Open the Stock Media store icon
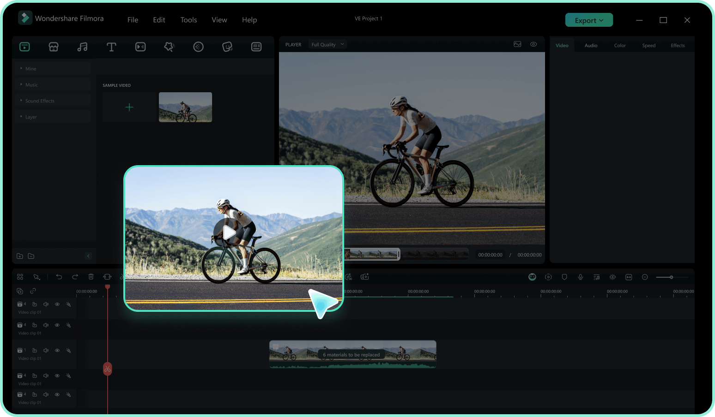The width and height of the screenshot is (715, 417). pos(54,47)
